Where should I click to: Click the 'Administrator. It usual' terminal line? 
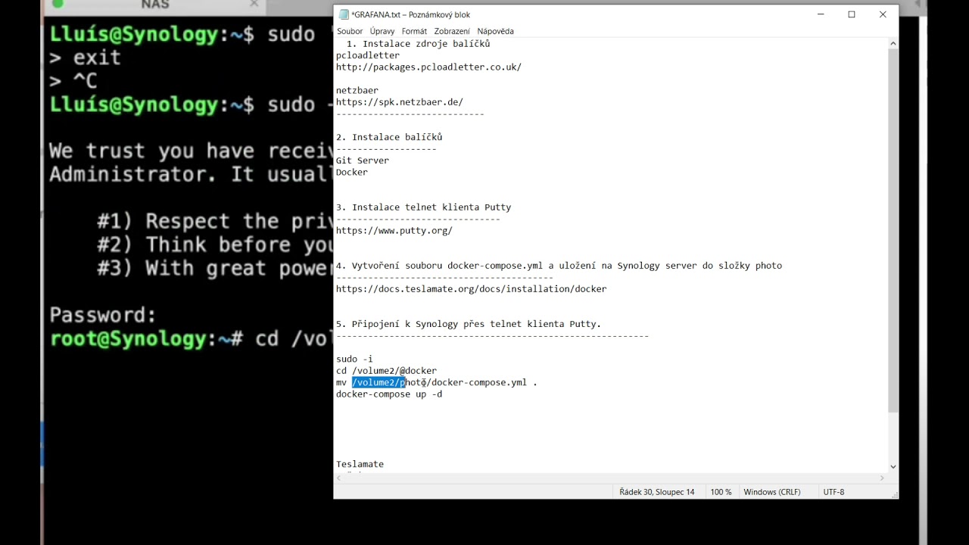pyautogui.click(x=191, y=174)
